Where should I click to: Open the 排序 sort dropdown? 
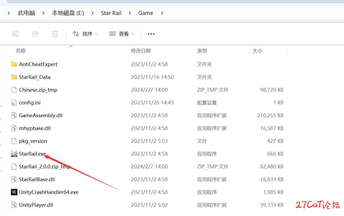[x=85, y=34]
